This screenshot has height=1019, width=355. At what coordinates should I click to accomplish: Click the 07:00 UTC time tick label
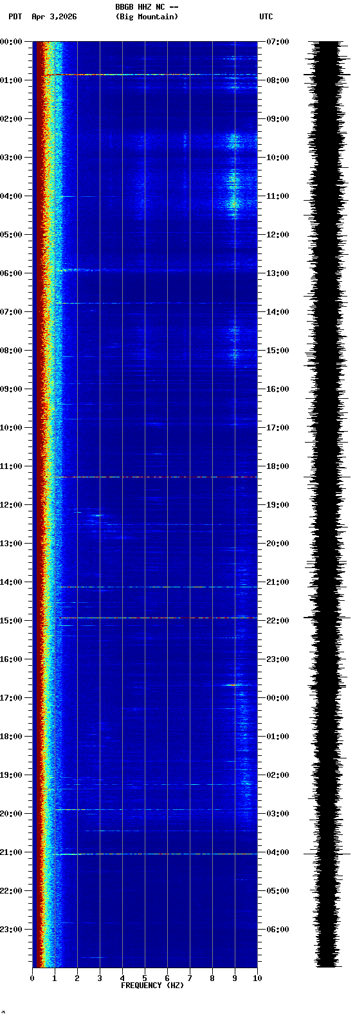tap(278, 42)
